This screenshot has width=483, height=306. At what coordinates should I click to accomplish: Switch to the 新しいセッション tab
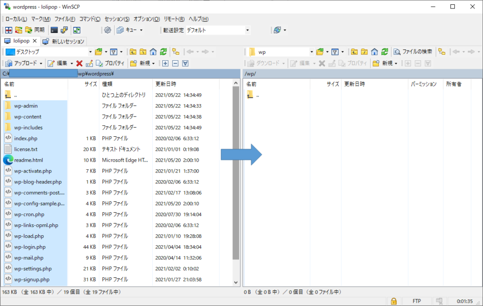[x=64, y=41]
